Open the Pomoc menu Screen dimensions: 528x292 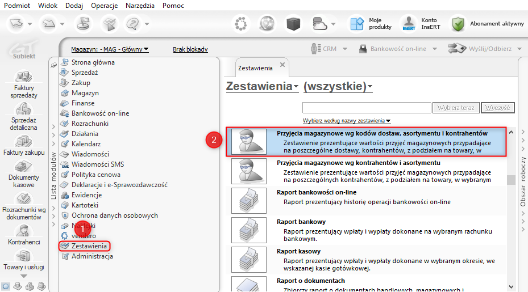pyautogui.click(x=173, y=5)
